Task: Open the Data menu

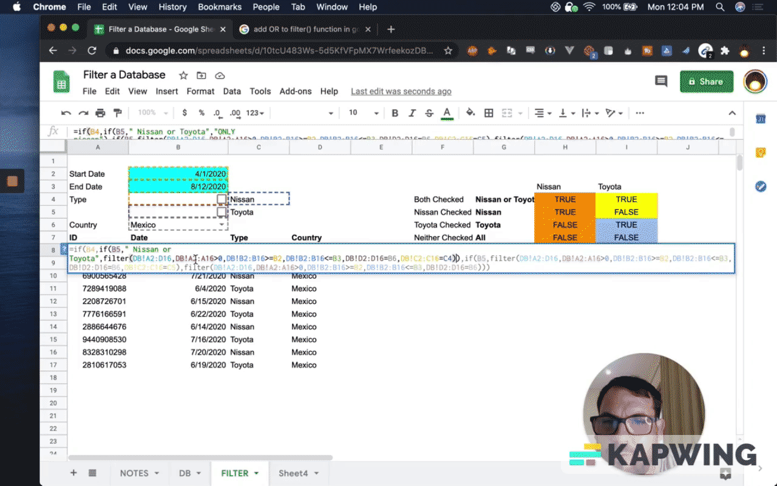Action: point(232,91)
